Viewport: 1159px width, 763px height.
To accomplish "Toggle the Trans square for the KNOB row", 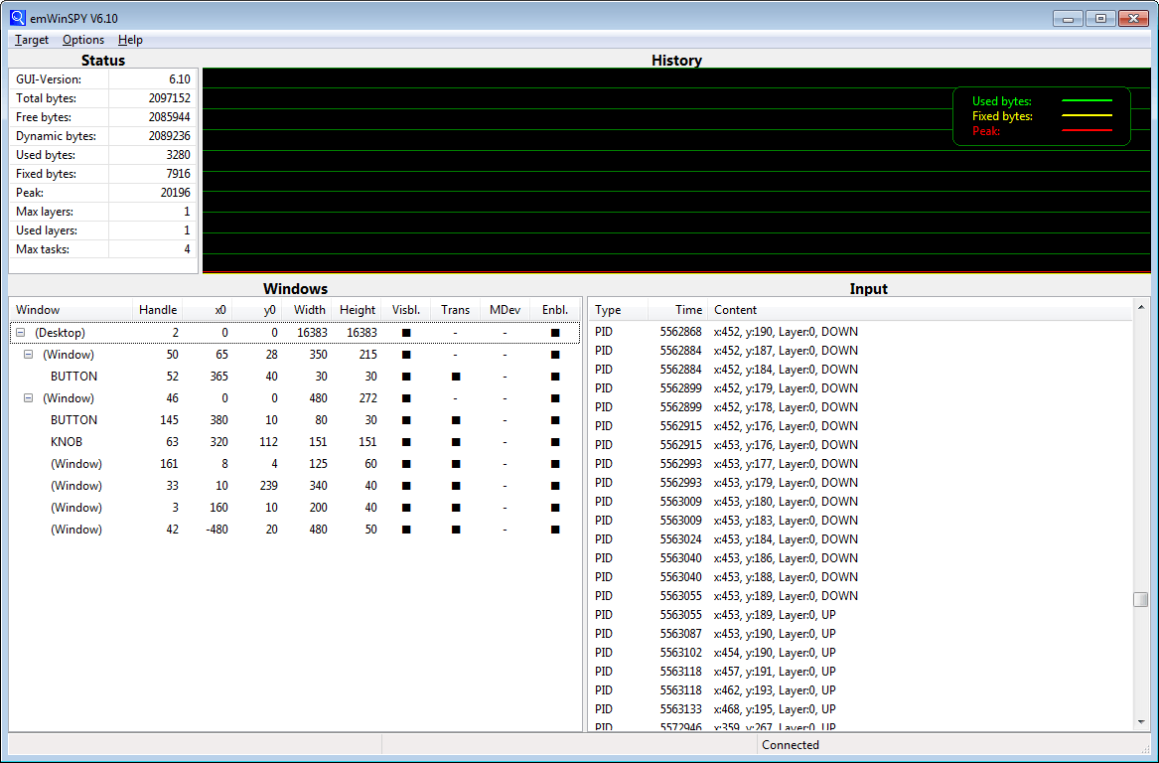I will (x=455, y=441).
